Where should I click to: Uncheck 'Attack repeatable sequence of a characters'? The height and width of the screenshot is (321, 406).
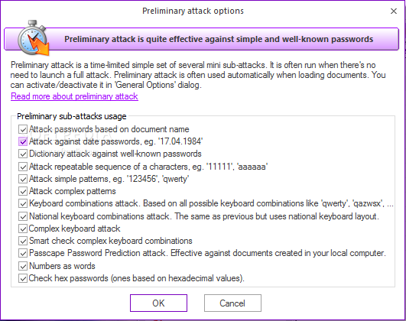23,167
